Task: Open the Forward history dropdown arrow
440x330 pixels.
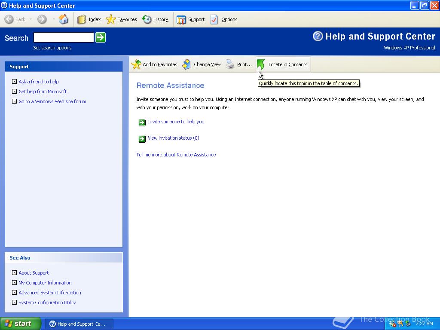Action: 54,19
